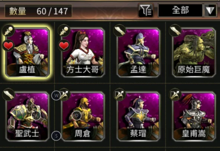Expand the 全部 dropdown arrow
Screen dimensions: 220x151
click(x=210, y=10)
